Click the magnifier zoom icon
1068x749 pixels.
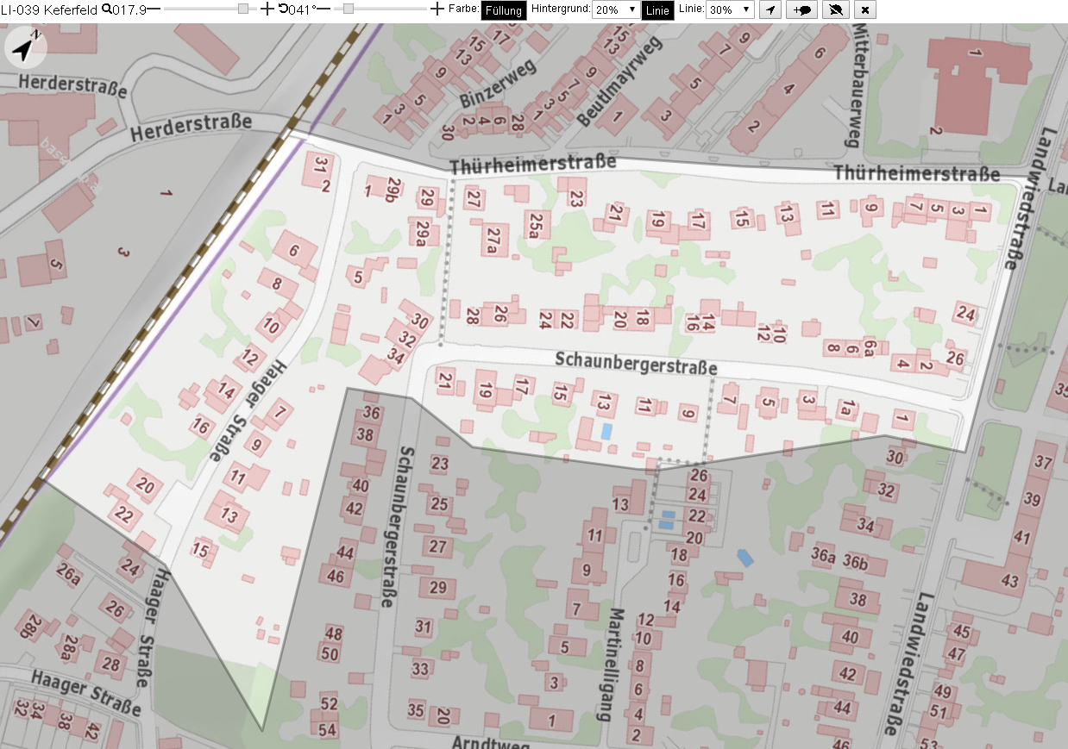pyautogui.click(x=106, y=9)
